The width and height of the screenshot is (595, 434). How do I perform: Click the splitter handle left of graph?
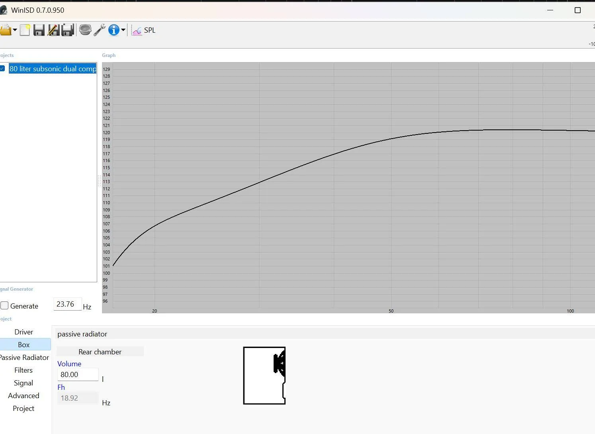pos(99,181)
